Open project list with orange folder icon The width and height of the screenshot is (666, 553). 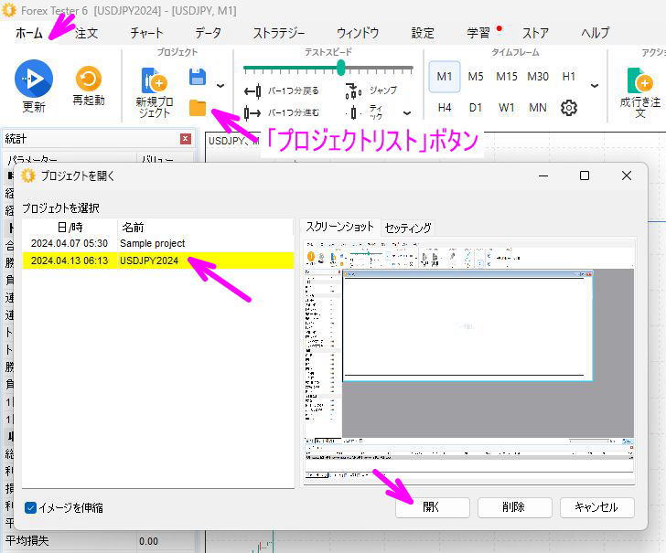198,108
